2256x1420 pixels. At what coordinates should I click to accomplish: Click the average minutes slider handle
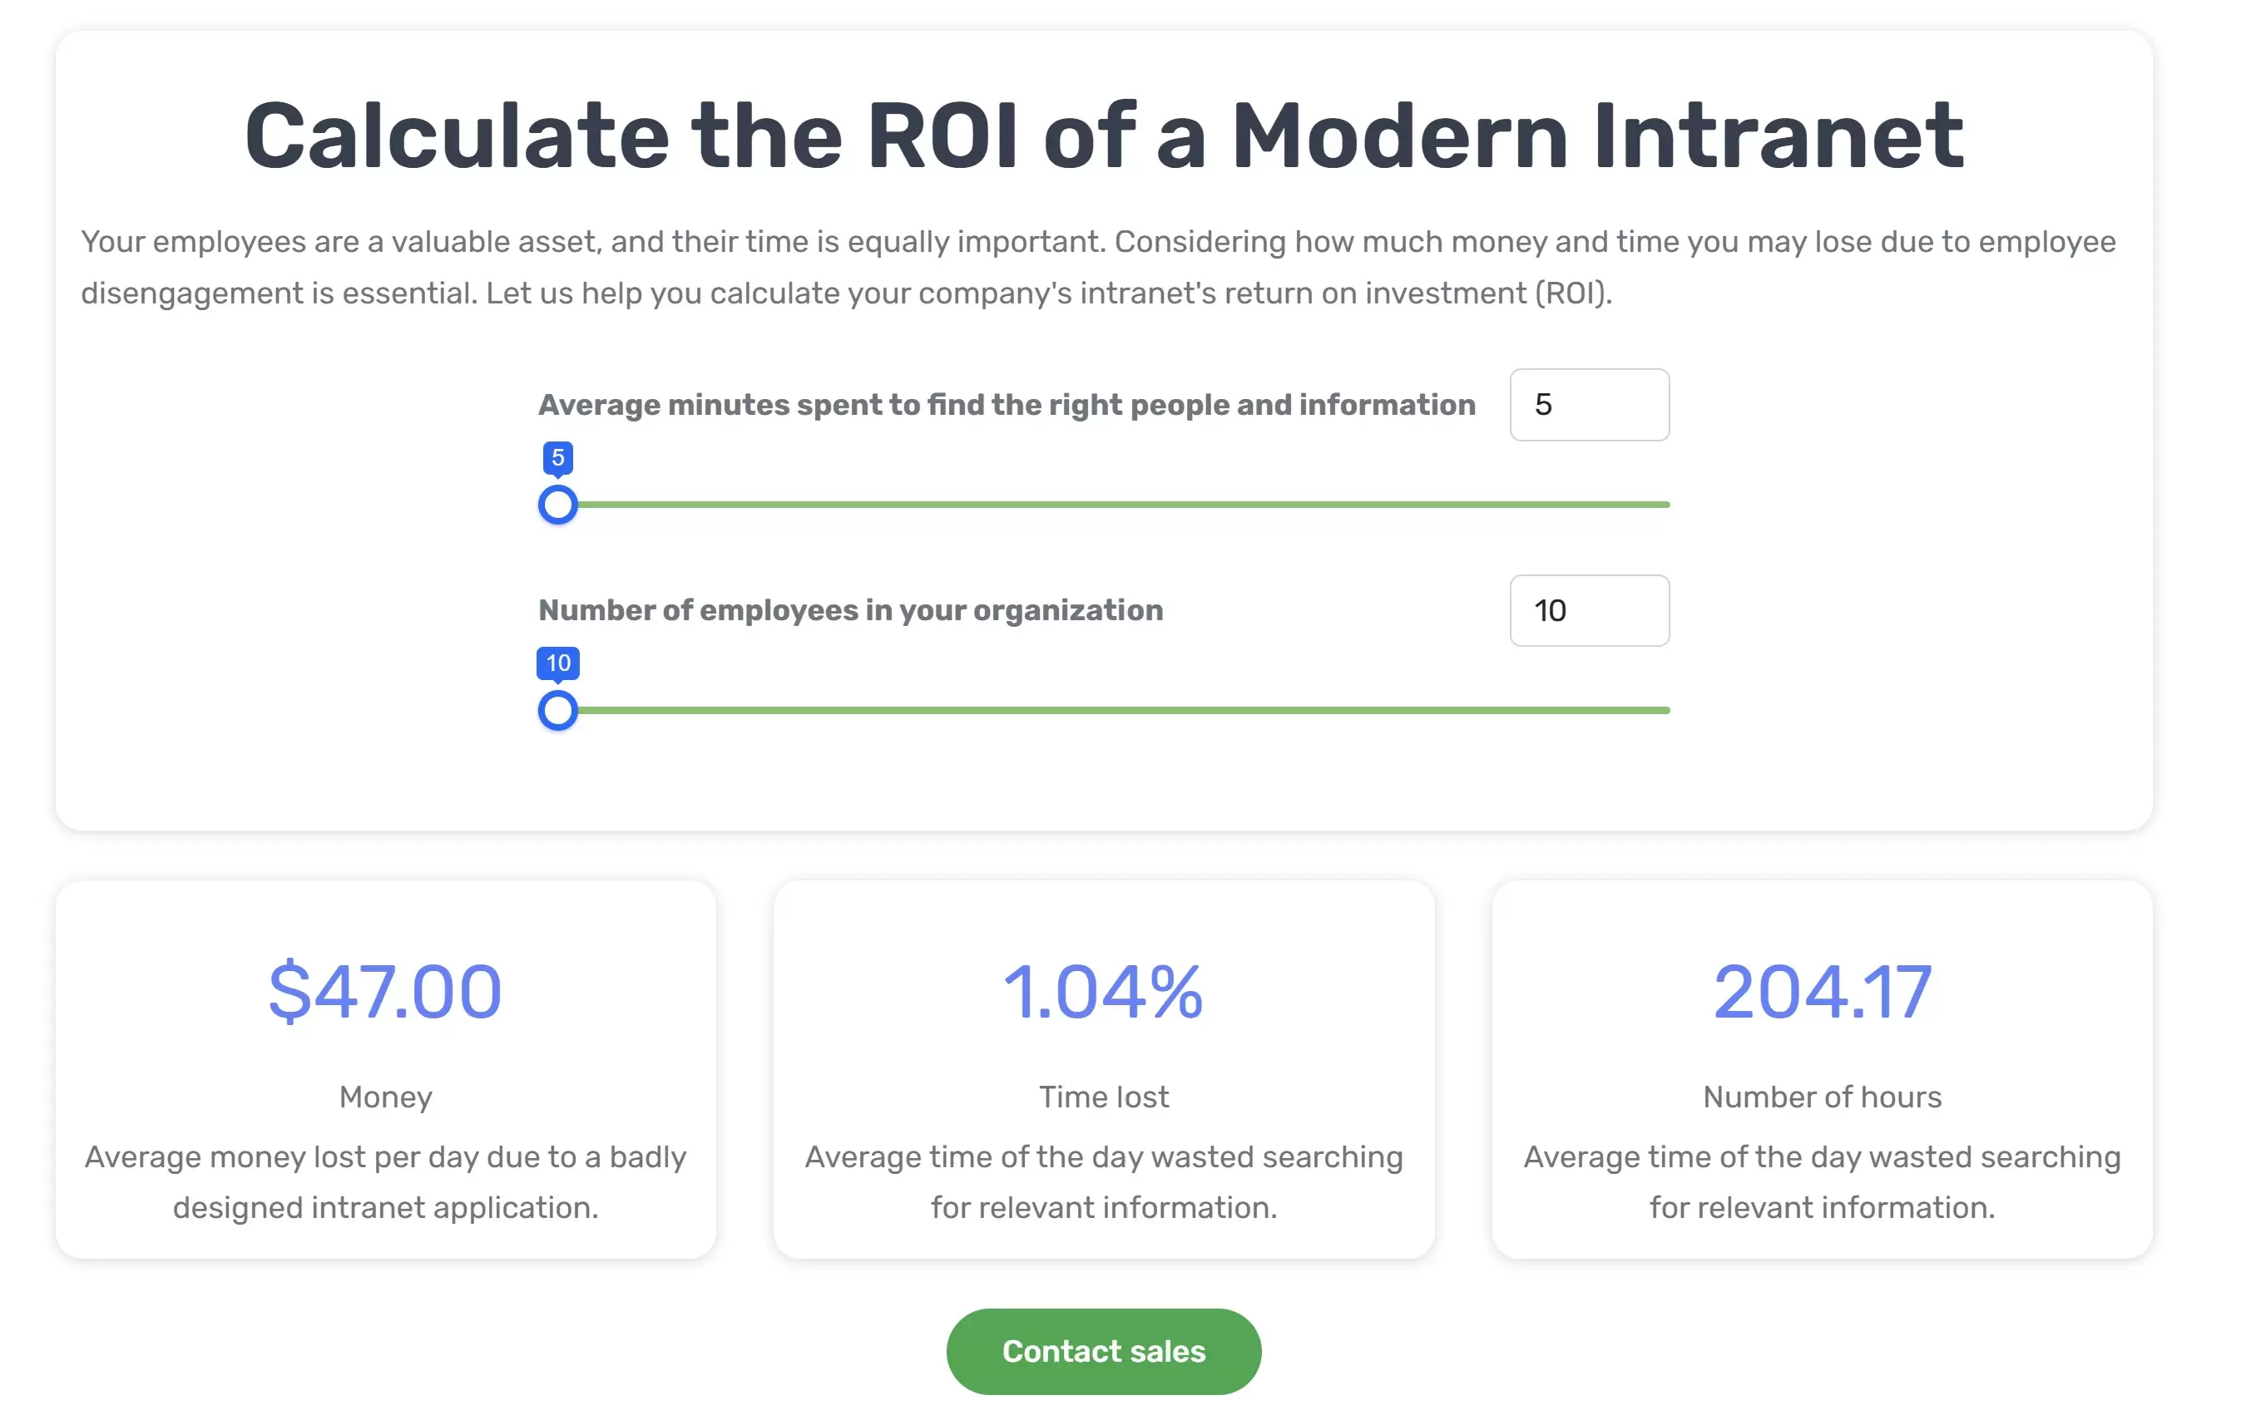coord(558,505)
